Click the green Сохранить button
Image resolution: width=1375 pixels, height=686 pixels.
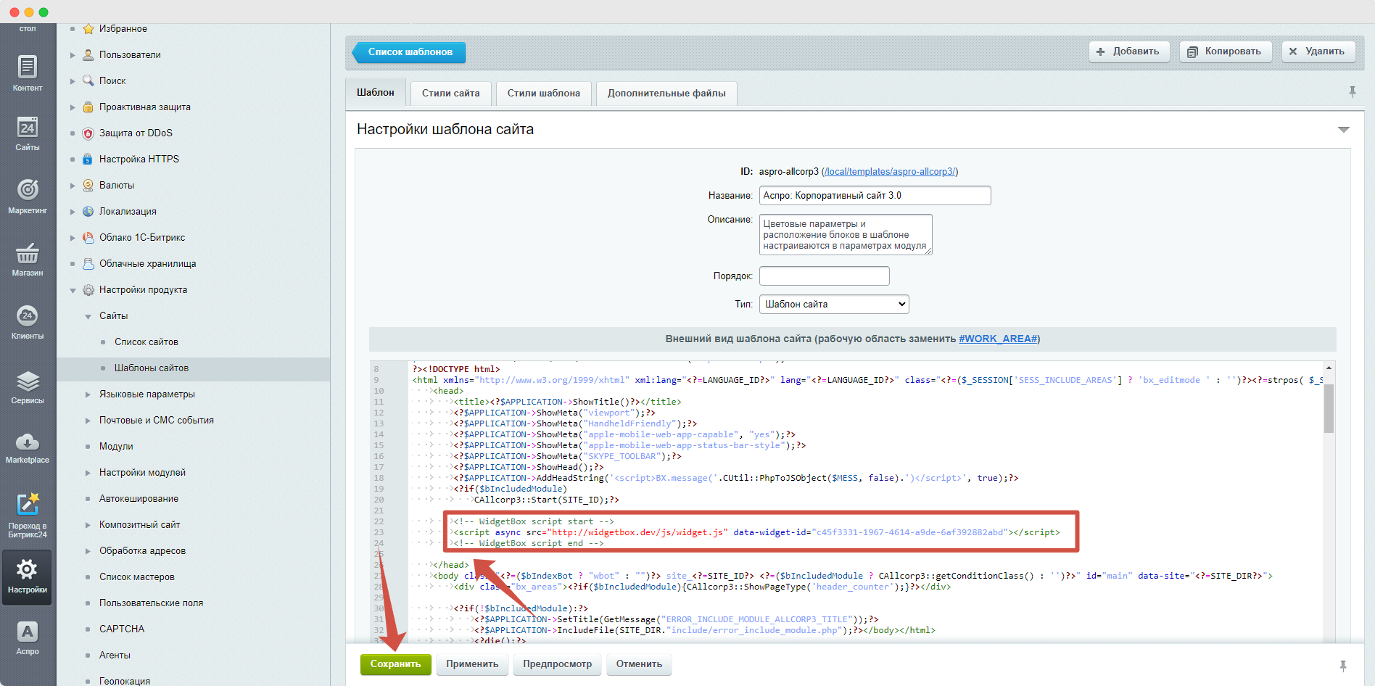click(395, 664)
